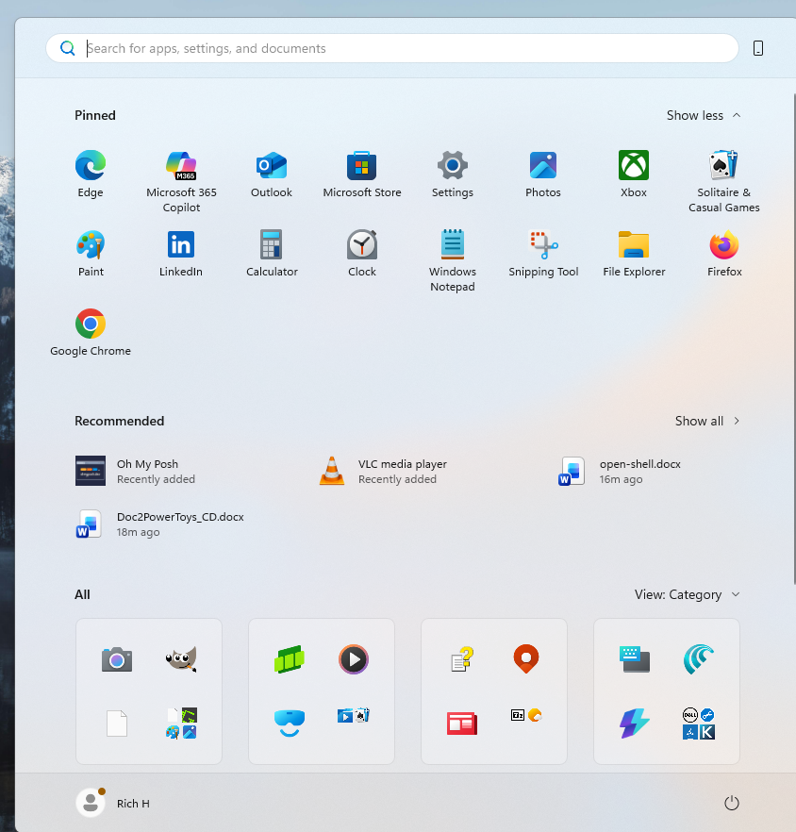This screenshot has width=796, height=832.
Task: Open the blank document icon in first category
Action: pyautogui.click(x=117, y=724)
